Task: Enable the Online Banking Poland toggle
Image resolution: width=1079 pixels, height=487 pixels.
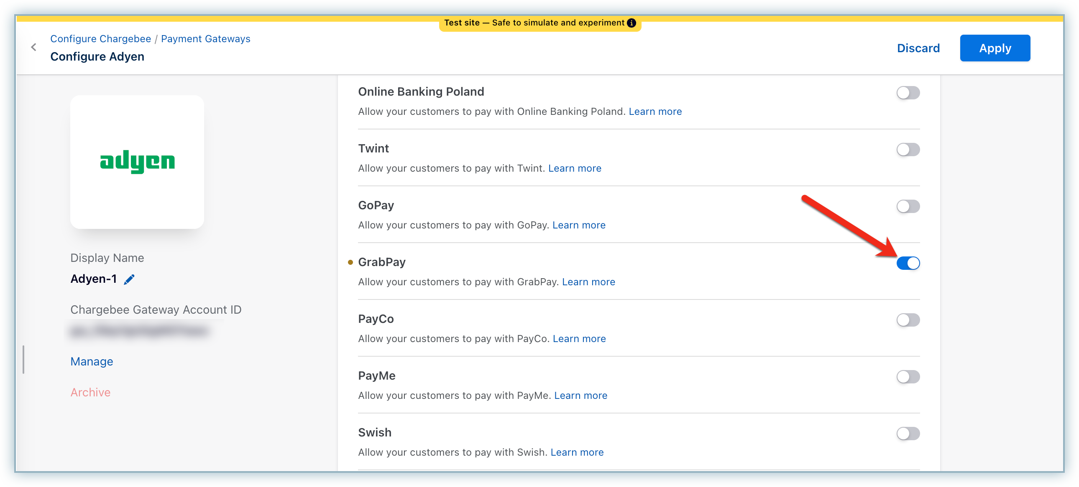Action: click(x=908, y=92)
